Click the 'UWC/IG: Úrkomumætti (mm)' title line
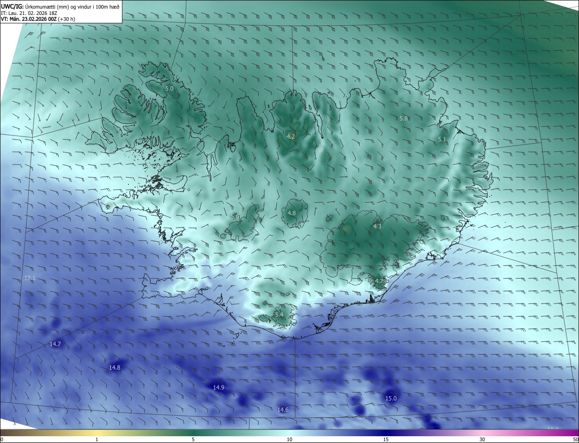579x443 pixels. [x=60, y=6]
